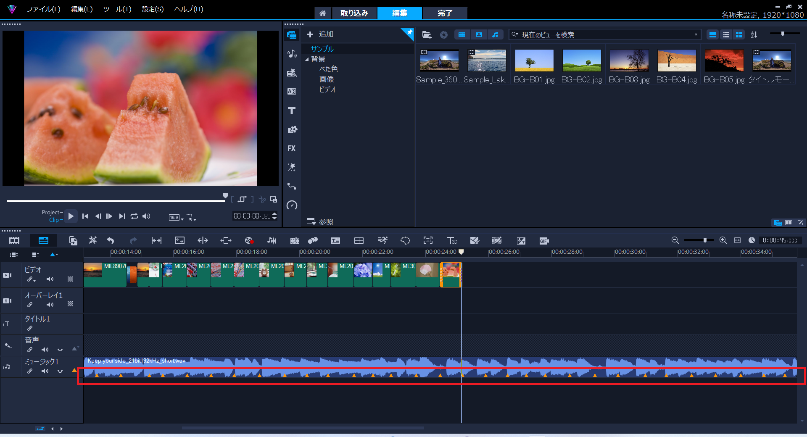
Task: Click the zoom in magnifier on timeline
Action: (723, 240)
